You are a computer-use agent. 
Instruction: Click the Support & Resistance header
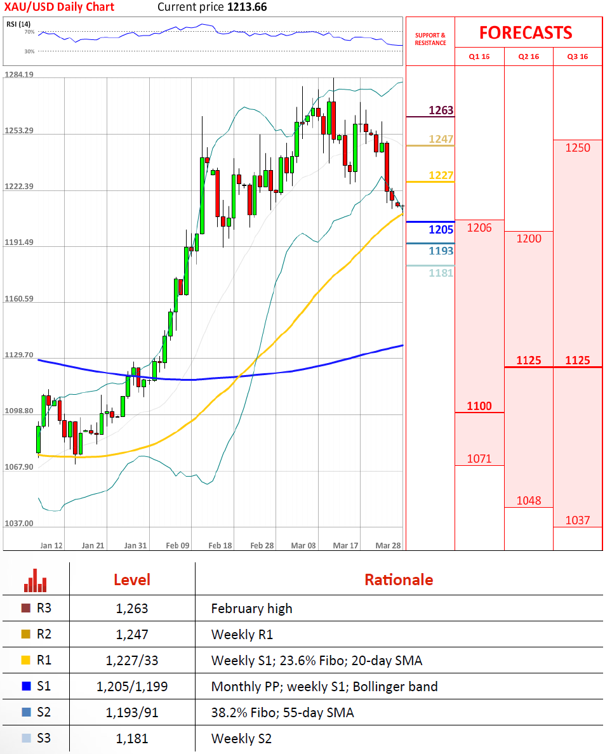coord(430,39)
